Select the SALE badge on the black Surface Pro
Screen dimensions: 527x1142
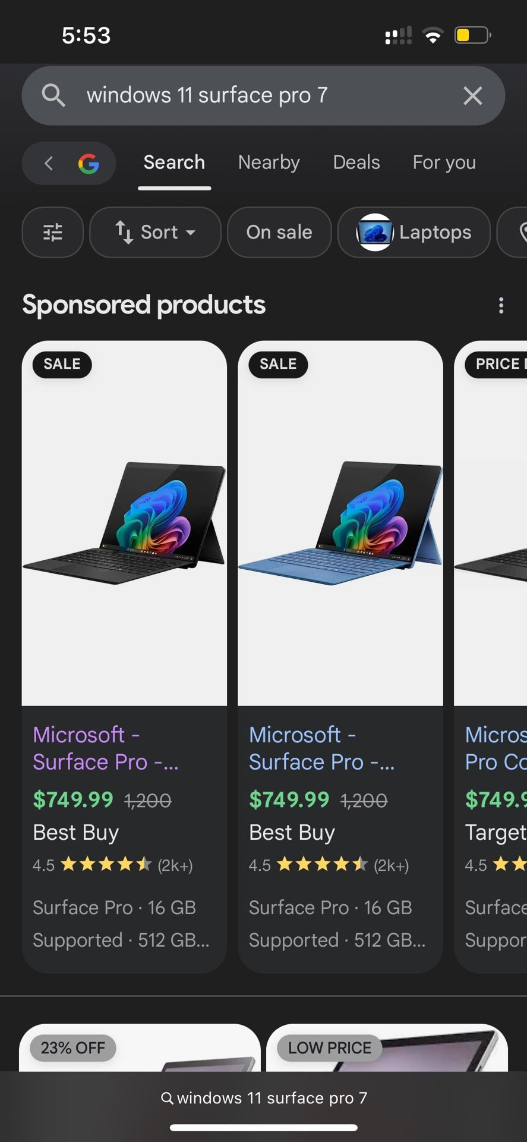[61, 364]
